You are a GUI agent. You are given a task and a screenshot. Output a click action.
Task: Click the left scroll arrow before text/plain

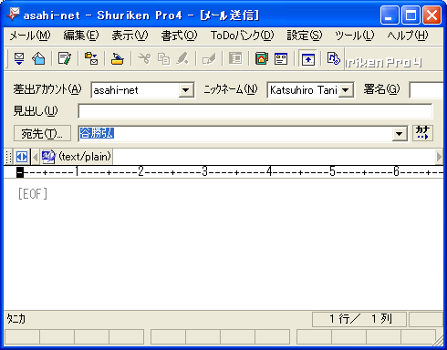click(36, 157)
